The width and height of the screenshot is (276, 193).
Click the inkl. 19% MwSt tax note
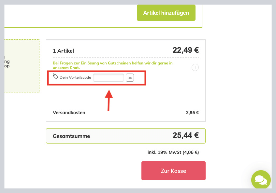point(173,152)
